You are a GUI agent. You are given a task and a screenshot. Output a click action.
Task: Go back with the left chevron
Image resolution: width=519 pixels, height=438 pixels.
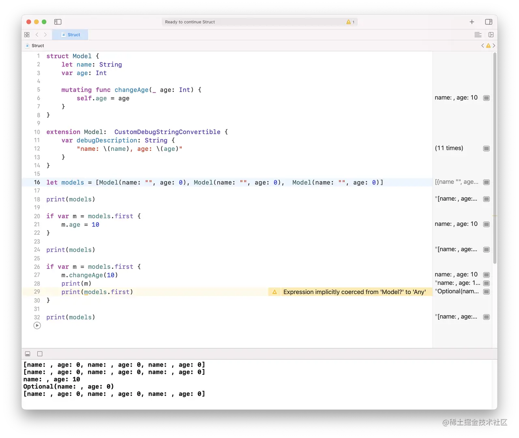37,35
